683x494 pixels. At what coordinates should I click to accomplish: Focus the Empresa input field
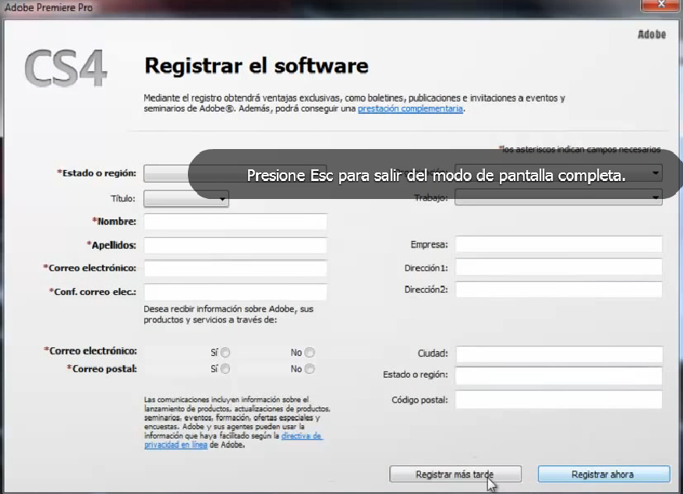pyautogui.click(x=559, y=244)
